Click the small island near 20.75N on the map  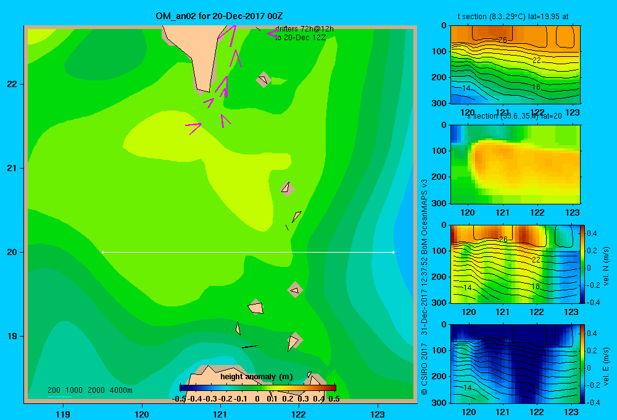point(288,189)
